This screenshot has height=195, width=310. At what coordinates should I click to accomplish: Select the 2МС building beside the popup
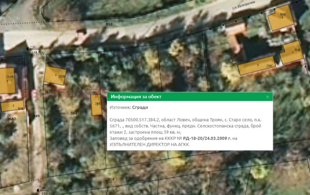pos(96,105)
